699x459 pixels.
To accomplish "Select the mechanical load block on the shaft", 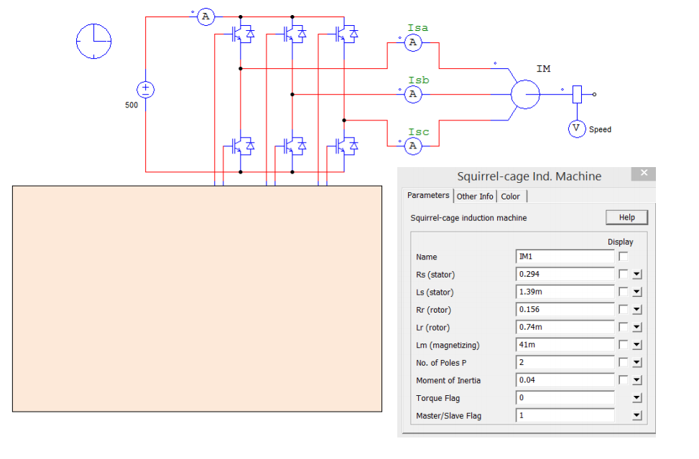I will click(578, 93).
